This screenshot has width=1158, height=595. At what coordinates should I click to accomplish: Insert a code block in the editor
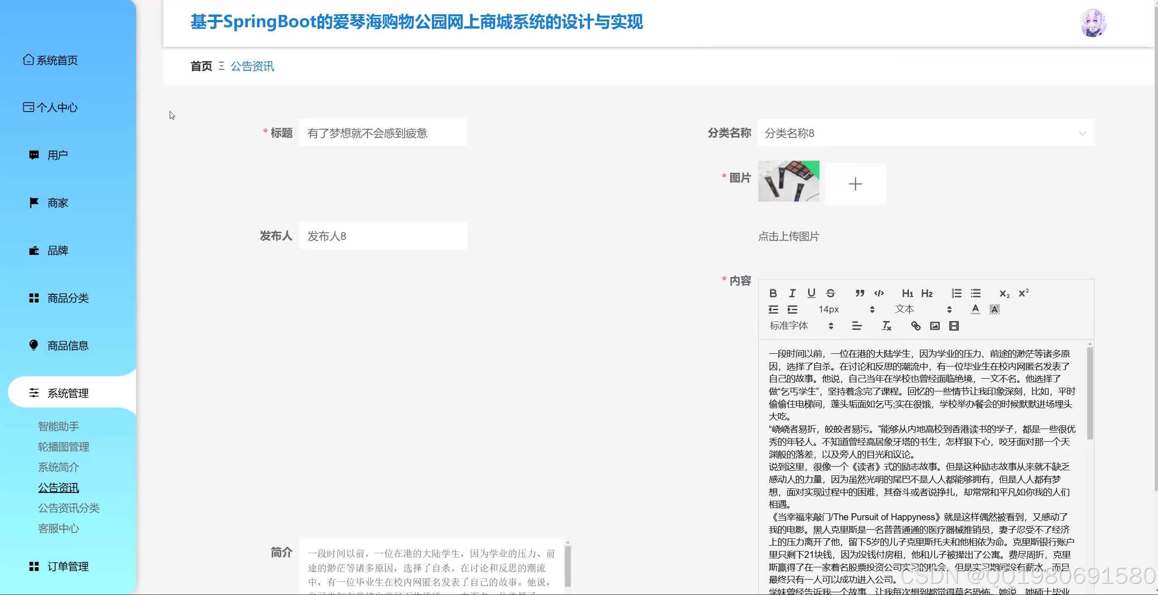tap(879, 293)
